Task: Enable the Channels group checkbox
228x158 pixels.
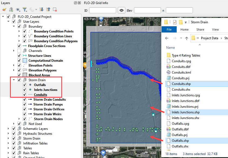Action: coord(19,51)
